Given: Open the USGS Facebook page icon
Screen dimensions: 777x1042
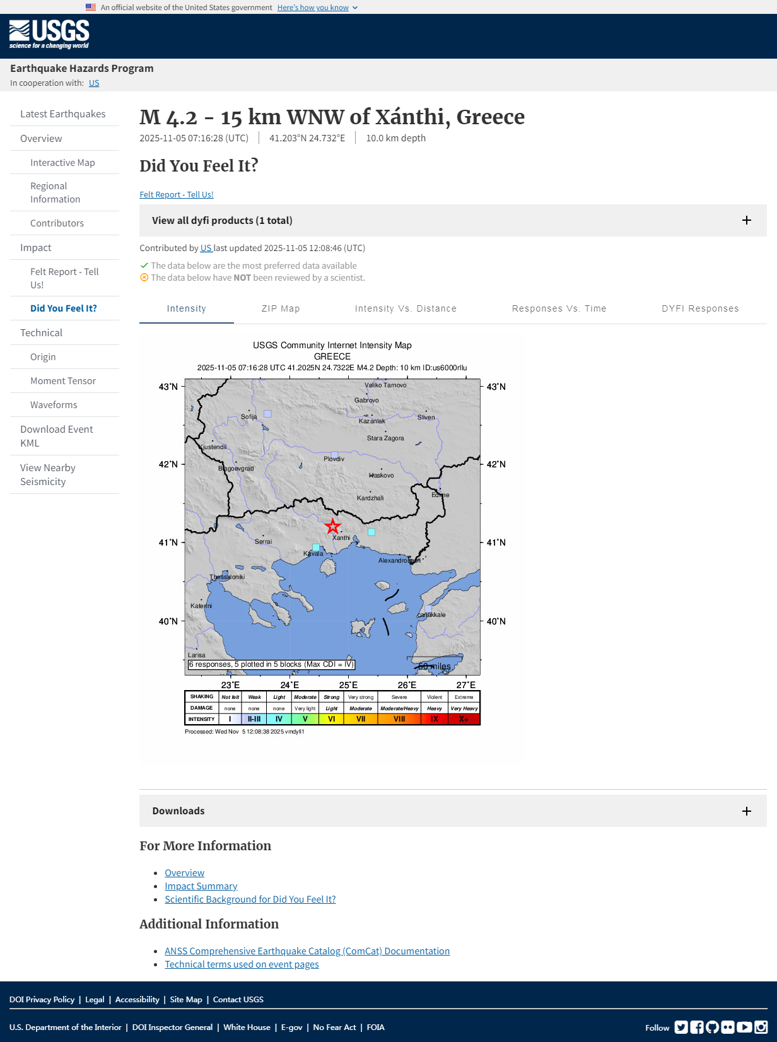Looking at the screenshot, I should pos(697,1027).
